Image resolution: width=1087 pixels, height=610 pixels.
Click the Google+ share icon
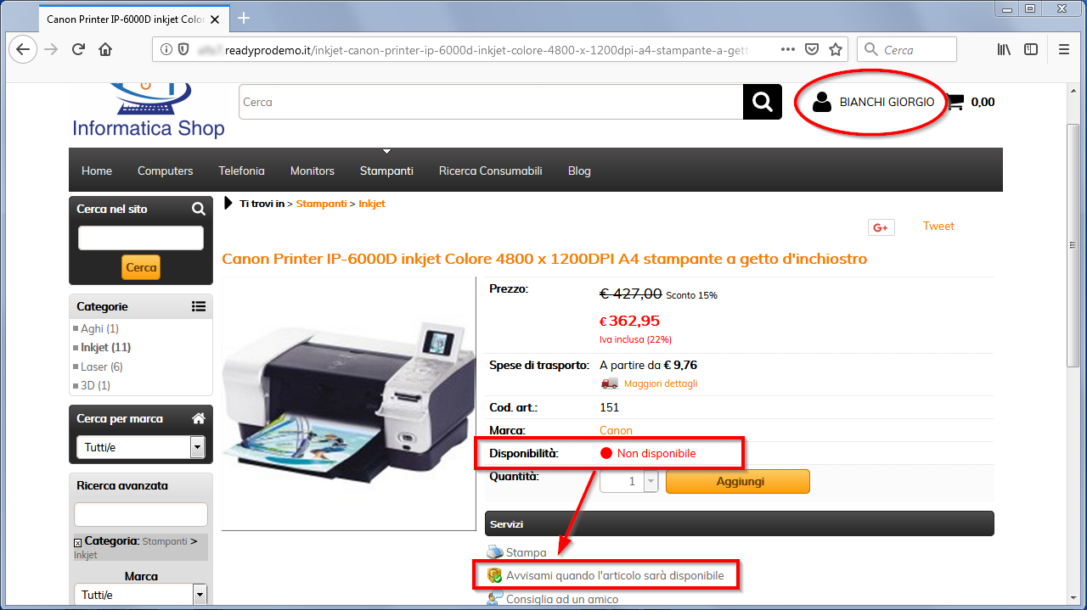point(881,227)
